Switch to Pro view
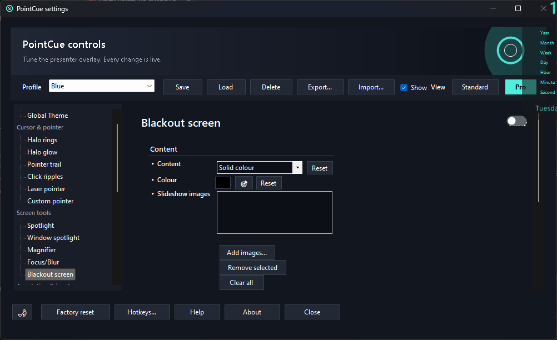 [520, 87]
